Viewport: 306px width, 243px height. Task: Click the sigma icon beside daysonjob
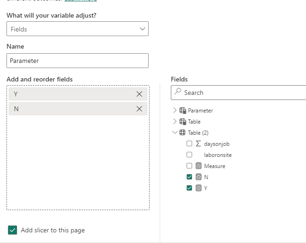pos(198,143)
